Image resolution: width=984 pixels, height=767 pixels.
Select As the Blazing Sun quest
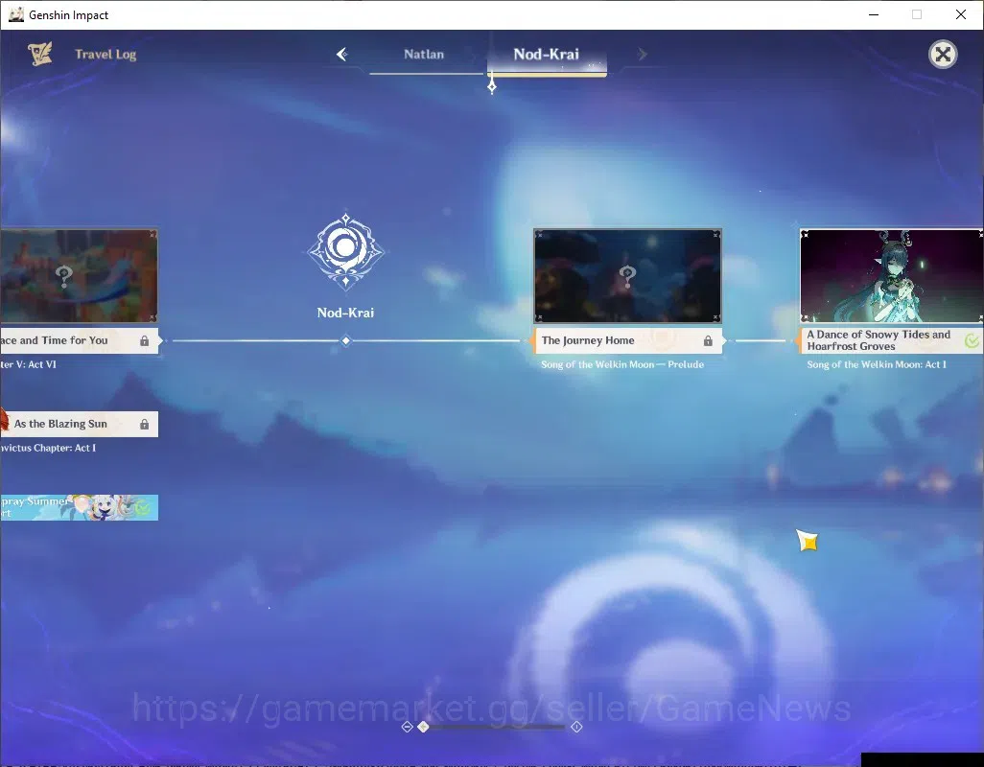coord(79,424)
